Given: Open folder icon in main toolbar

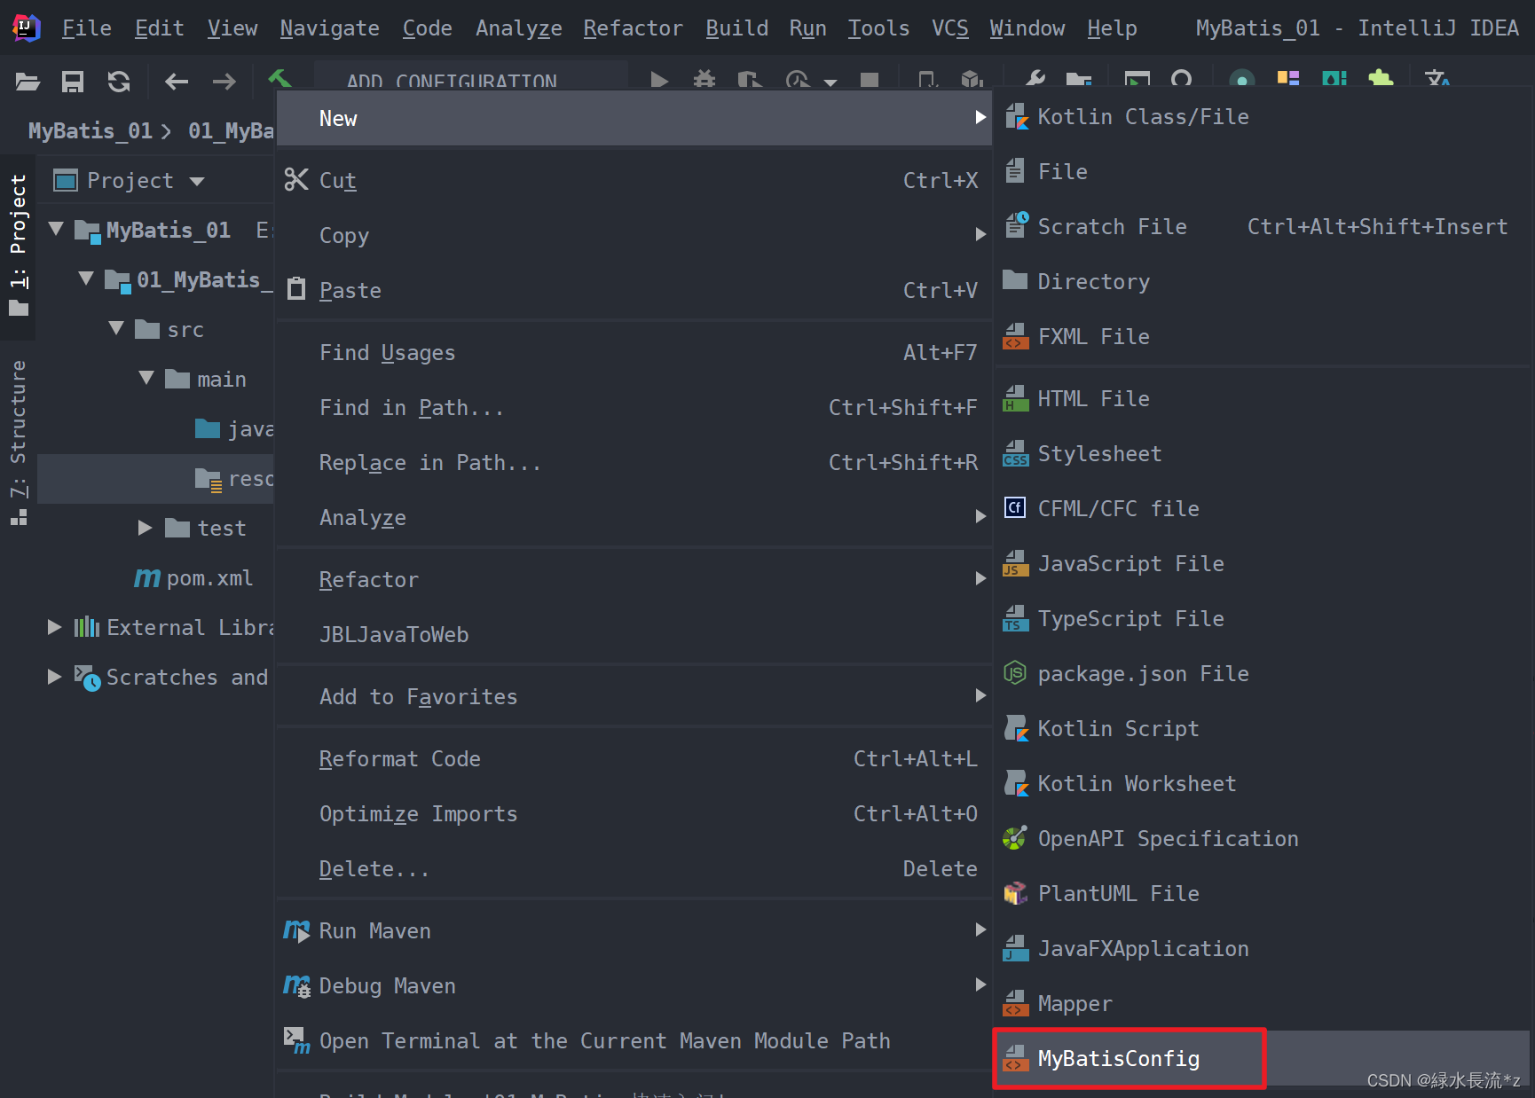Looking at the screenshot, I should pos(28,82).
